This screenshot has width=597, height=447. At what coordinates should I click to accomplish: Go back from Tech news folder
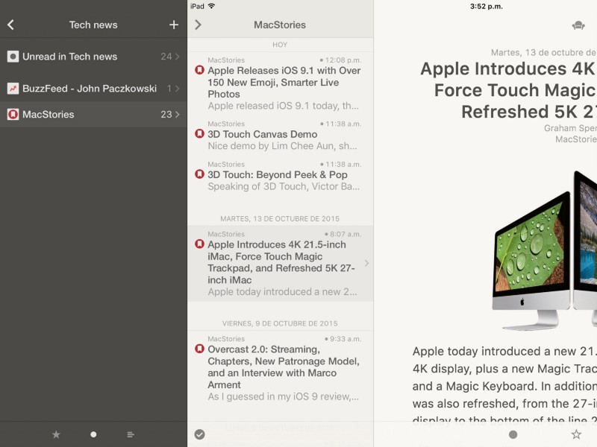click(10, 25)
